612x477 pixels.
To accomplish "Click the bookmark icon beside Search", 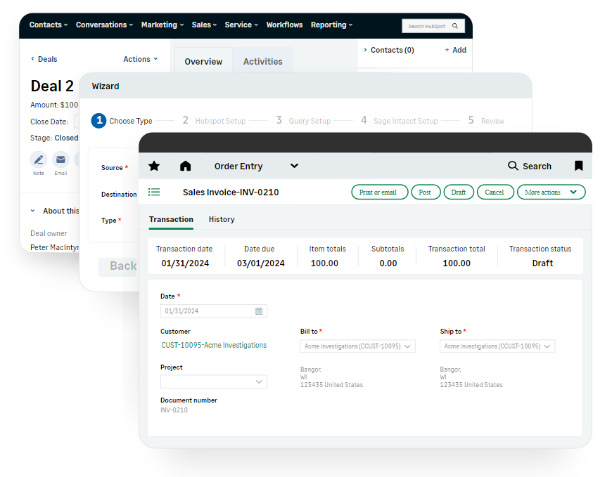I will click(x=578, y=166).
